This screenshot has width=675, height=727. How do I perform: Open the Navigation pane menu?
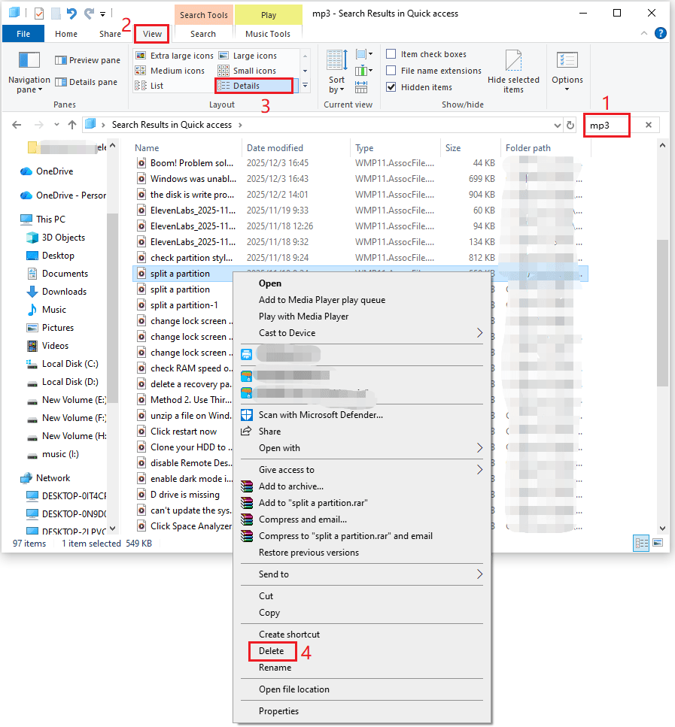click(29, 73)
